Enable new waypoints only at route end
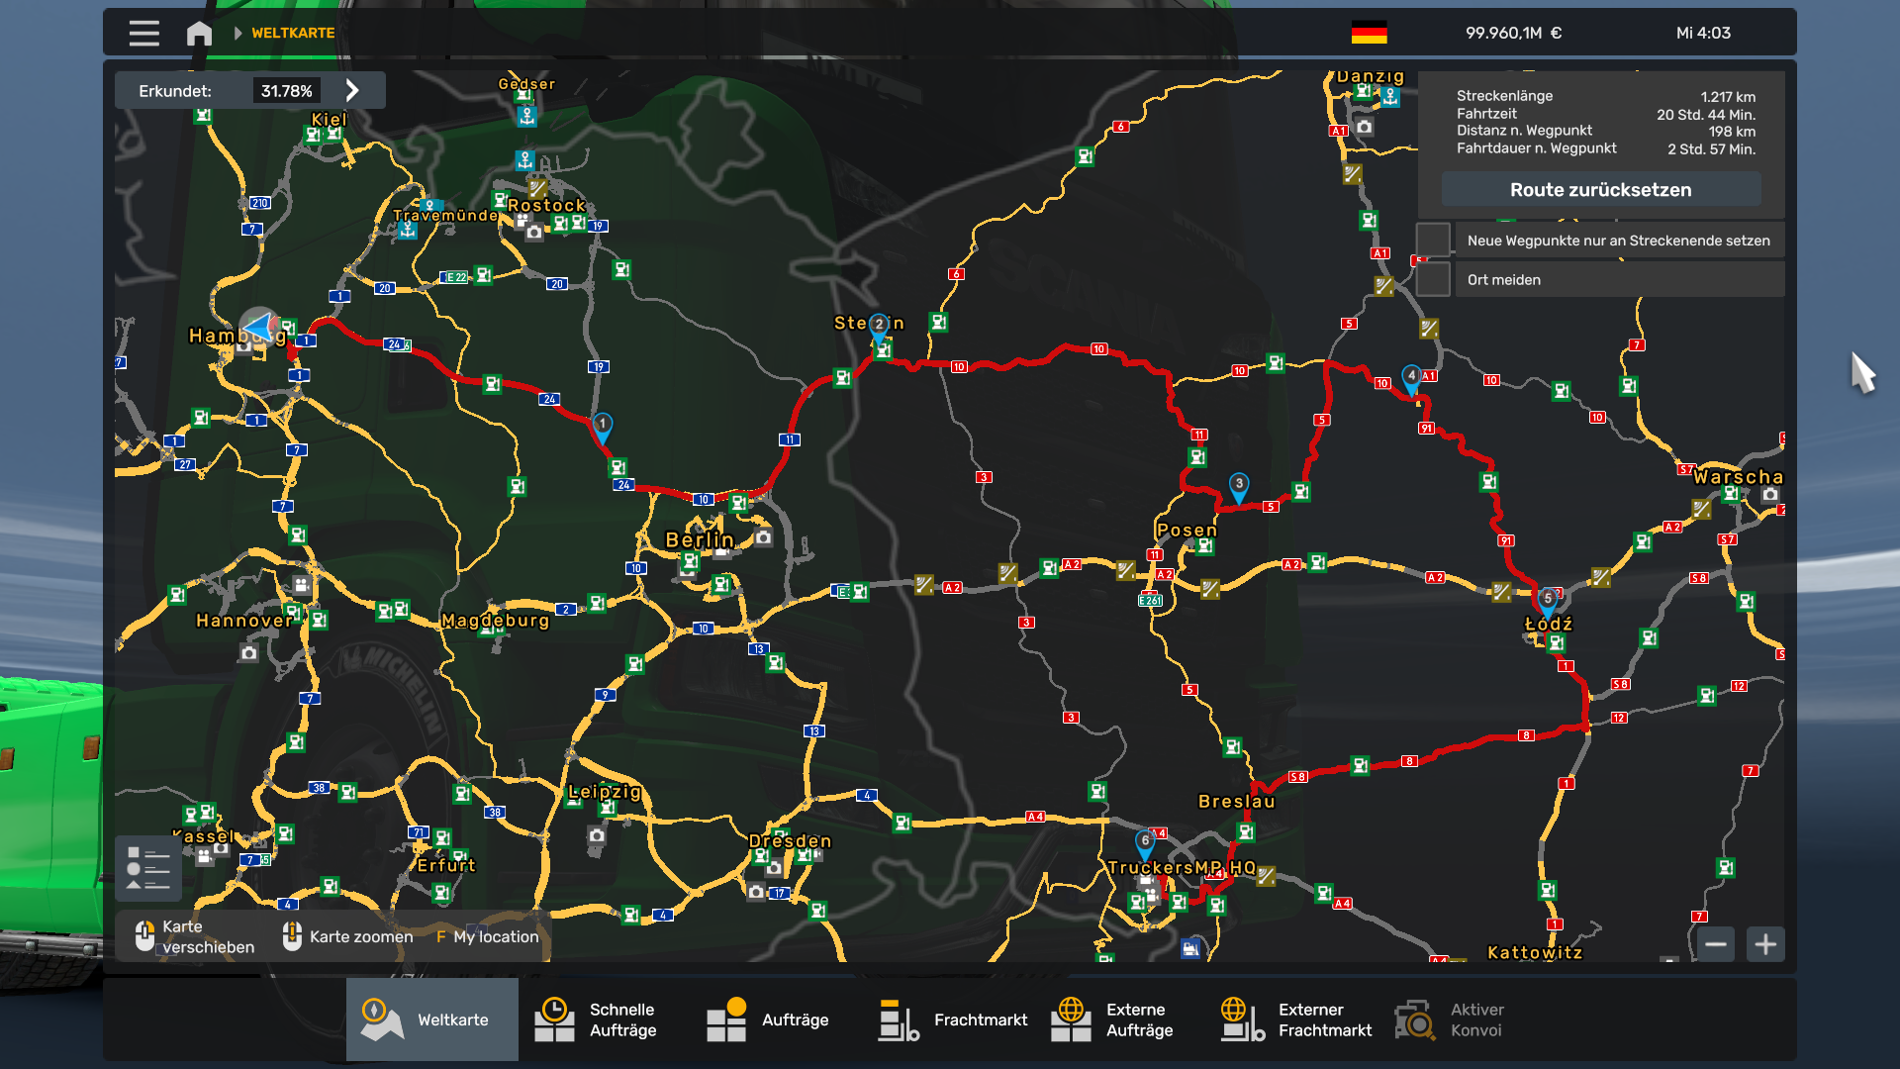Viewport: 1900px width, 1069px height. coord(1433,241)
